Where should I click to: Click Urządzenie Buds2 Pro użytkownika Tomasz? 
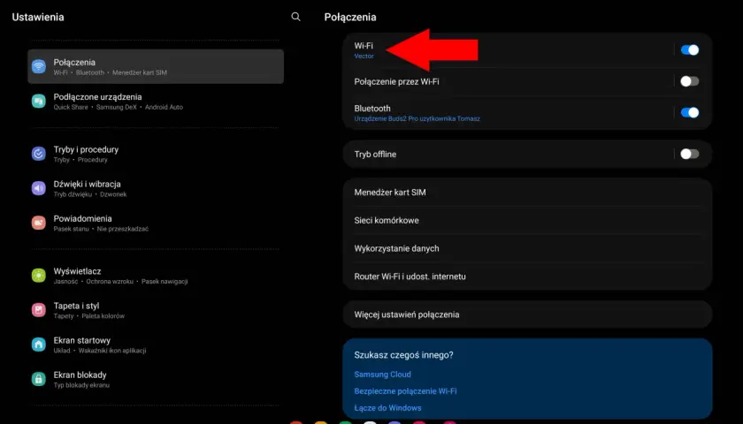(417, 118)
